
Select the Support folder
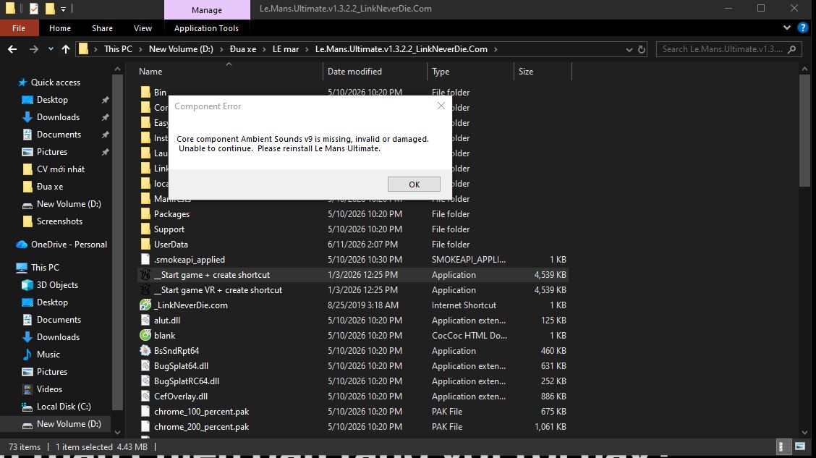[169, 229]
